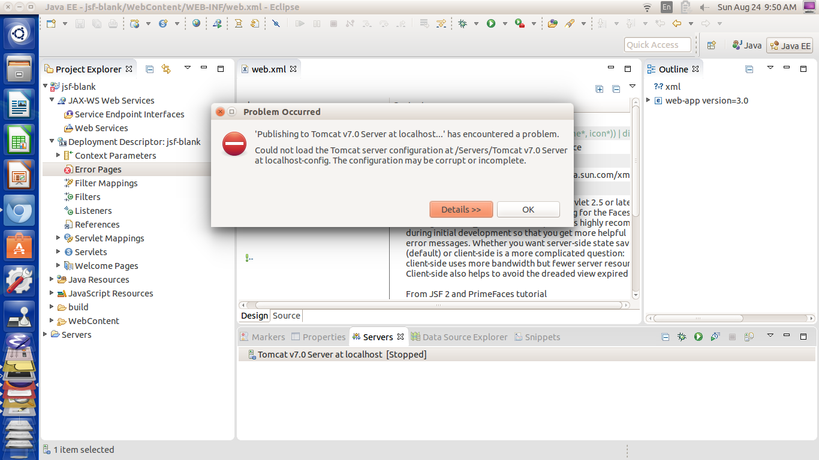Screen dimensions: 819x460
Task: Click the Run Last Tool icon with red toolbox
Action: (x=520, y=23)
